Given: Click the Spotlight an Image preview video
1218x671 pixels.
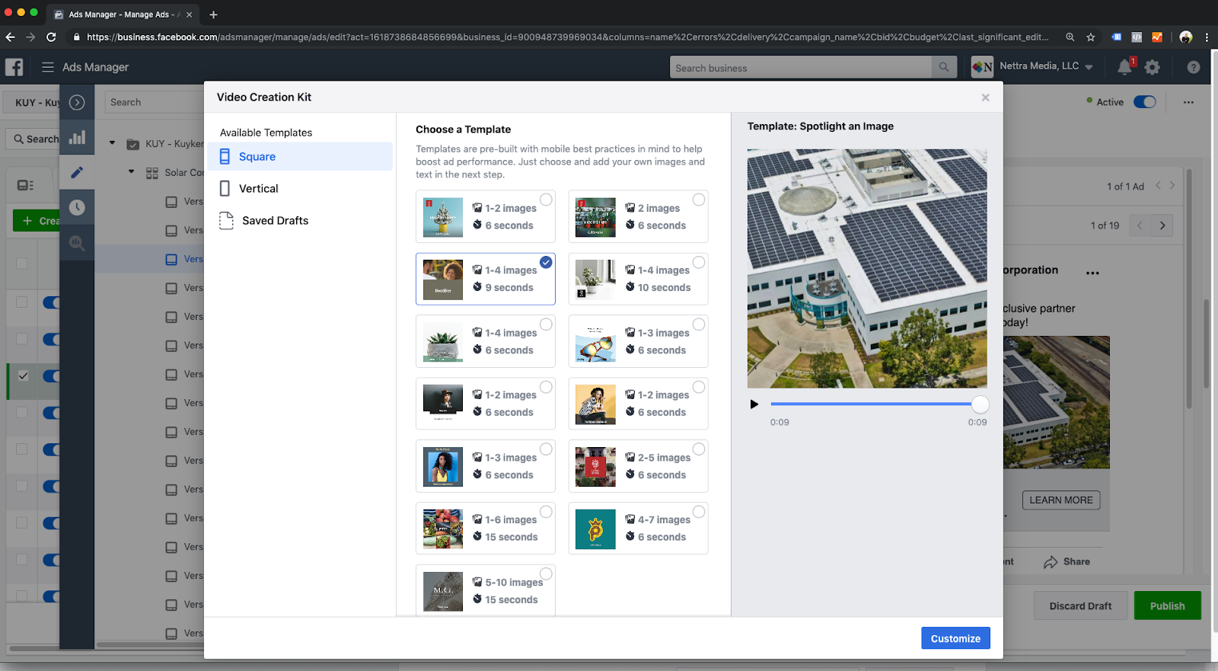Looking at the screenshot, I should [x=867, y=269].
